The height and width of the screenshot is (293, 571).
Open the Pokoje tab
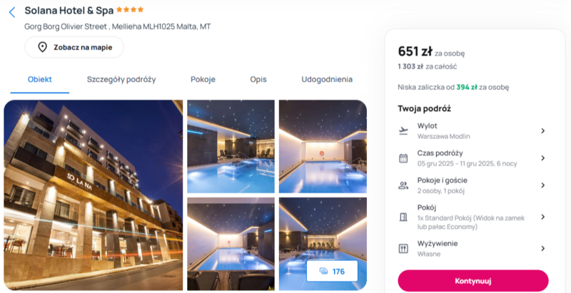(203, 79)
